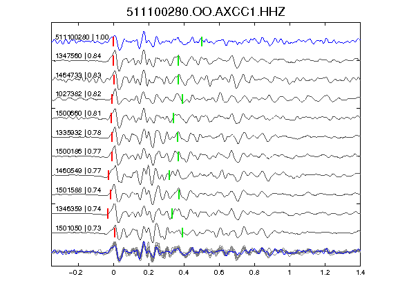Select the green marker on trace 1501050
This screenshot has width=398, height=299.
[x=182, y=233]
